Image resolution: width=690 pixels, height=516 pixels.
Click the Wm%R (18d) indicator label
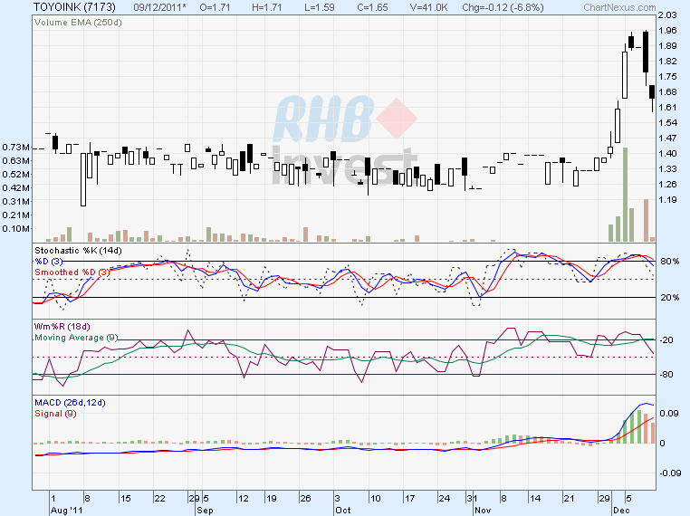62,327
